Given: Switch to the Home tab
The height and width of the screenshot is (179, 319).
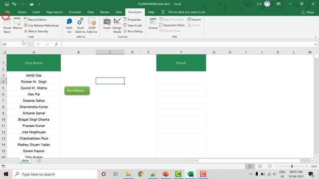Looking at the screenshot, I should point(22,12).
